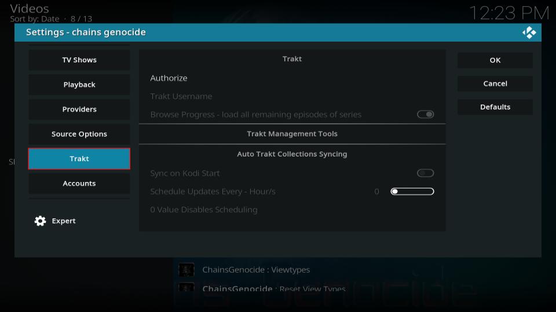Reset settings with Defaults button
Screen dimensions: 556x312
[x=495, y=107]
